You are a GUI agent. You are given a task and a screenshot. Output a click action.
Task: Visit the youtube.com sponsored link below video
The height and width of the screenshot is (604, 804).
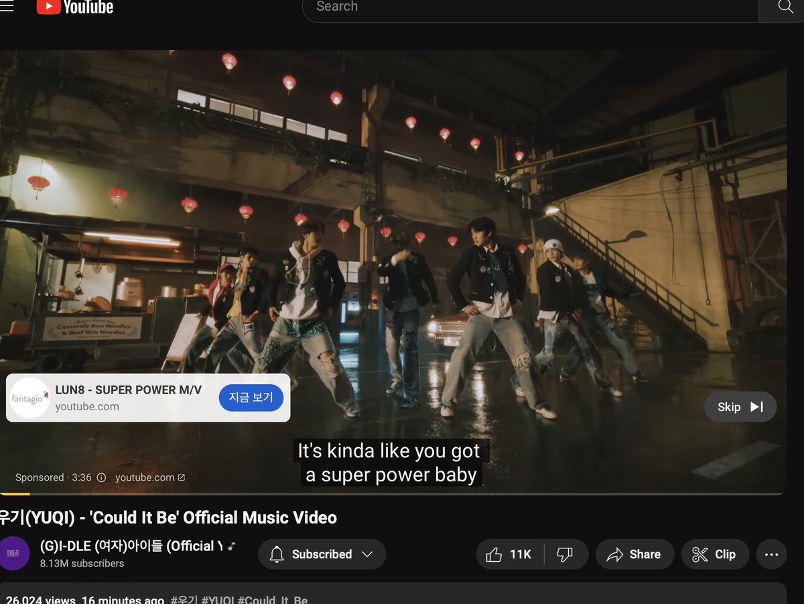pos(150,477)
